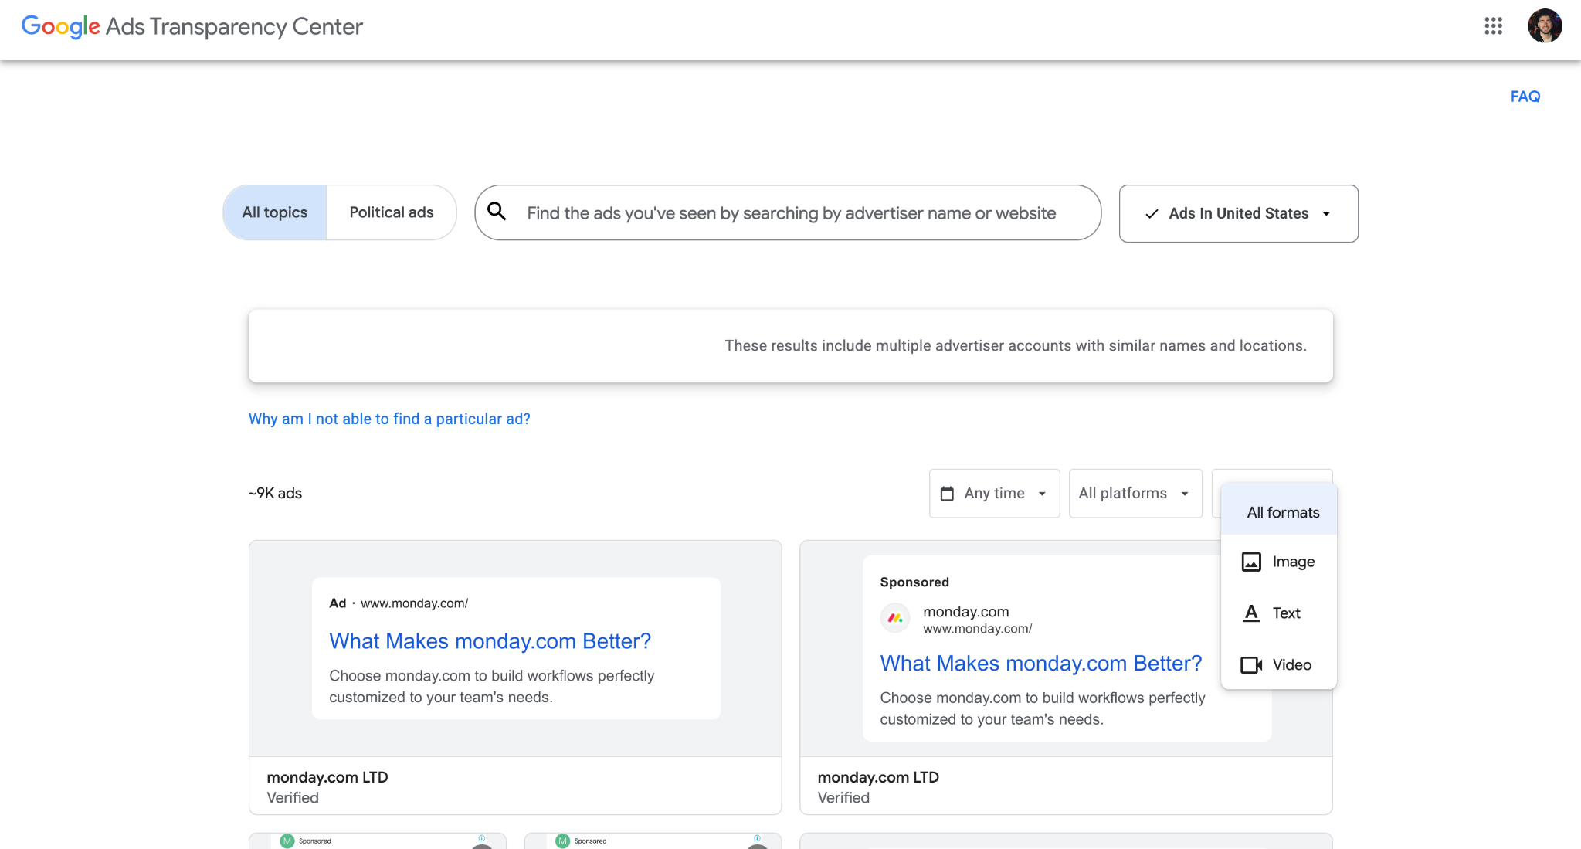This screenshot has height=849, width=1581.
Task: Select the Image format icon
Action: (x=1253, y=562)
